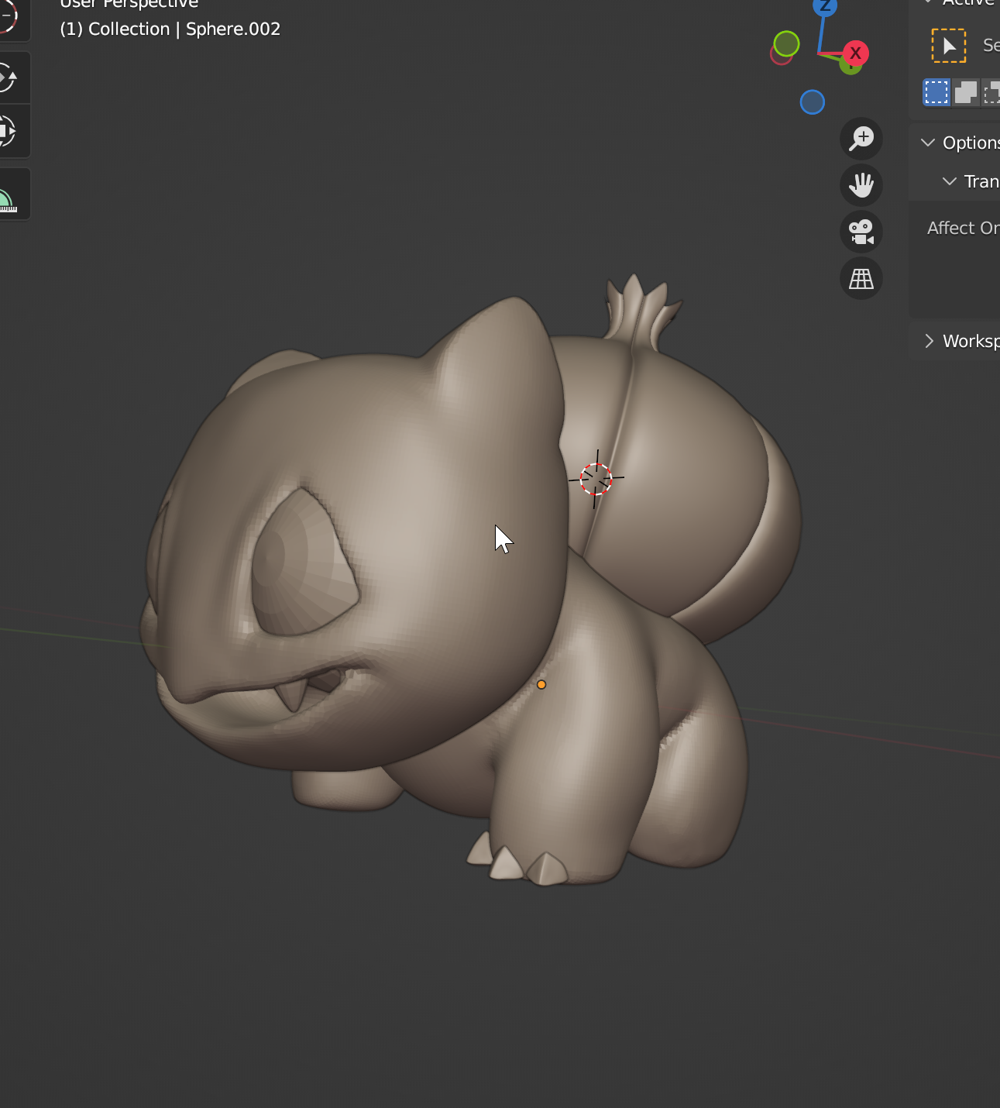The image size is (1000, 1108).
Task: Click the hand Pan view button
Action: pos(861,185)
